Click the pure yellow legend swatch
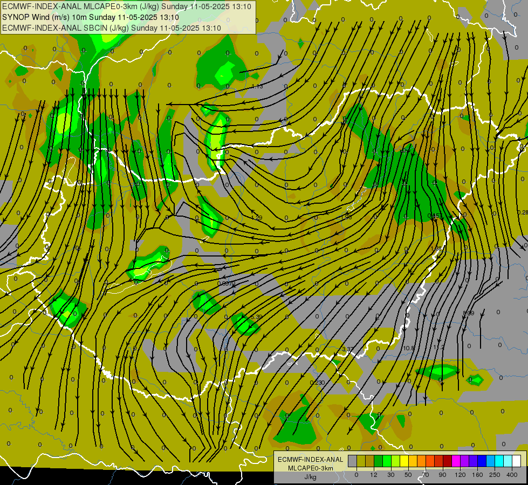Viewport: 528px width, 485px height. point(404,461)
